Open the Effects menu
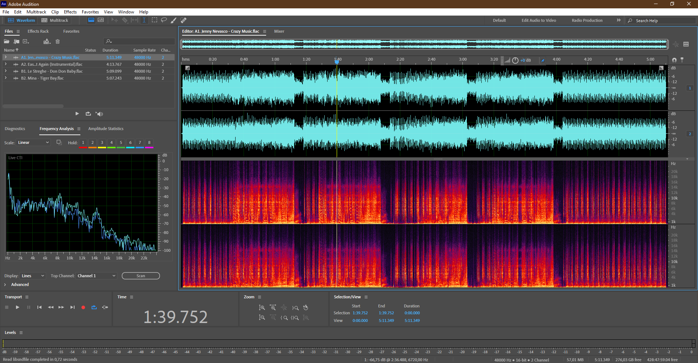Viewport: 698px width, 363px height. pos(70,12)
